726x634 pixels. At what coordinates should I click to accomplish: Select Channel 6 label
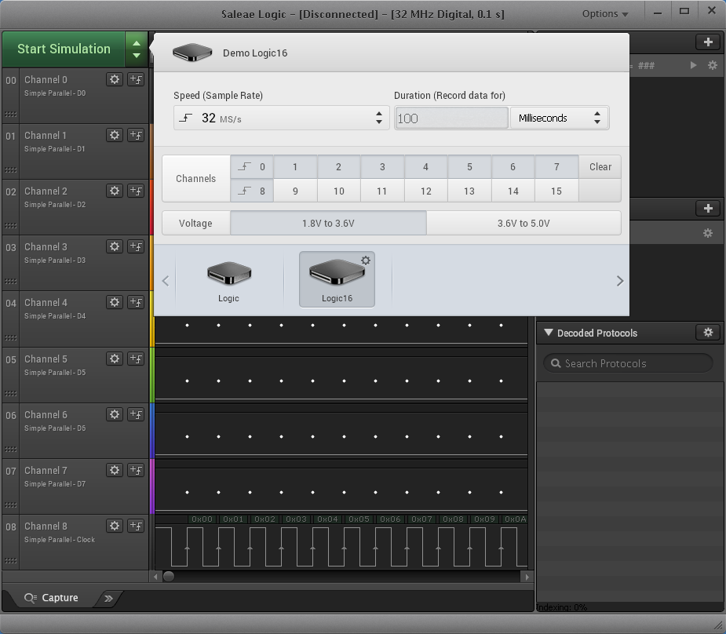[x=46, y=414]
